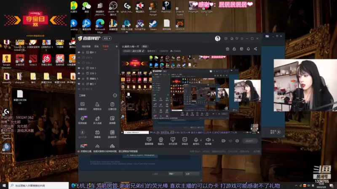The image size is (337, 189).
Task: Open streaming settings gear icon
Action: [237, 141]
